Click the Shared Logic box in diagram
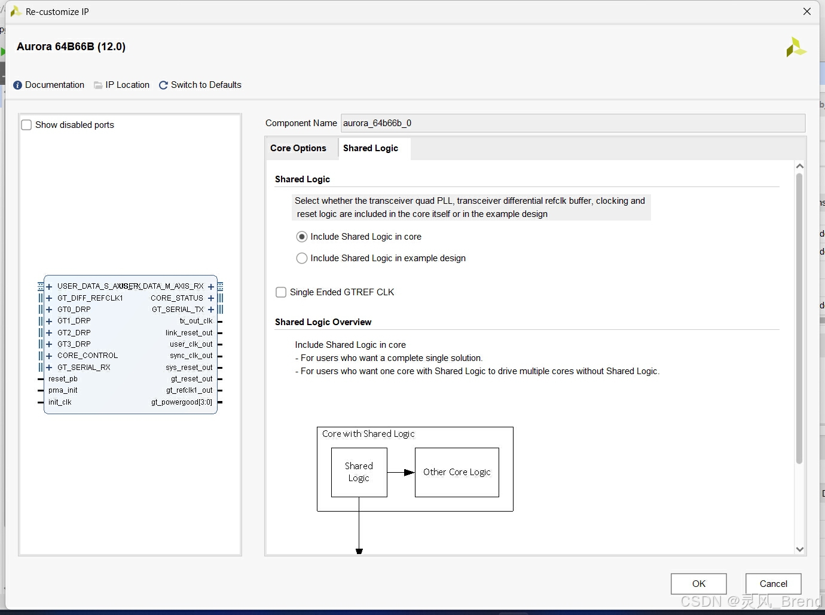 coord(359,472)
